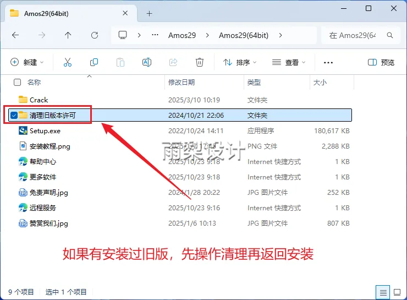Sort by the 大小 column header

point(320,83)
